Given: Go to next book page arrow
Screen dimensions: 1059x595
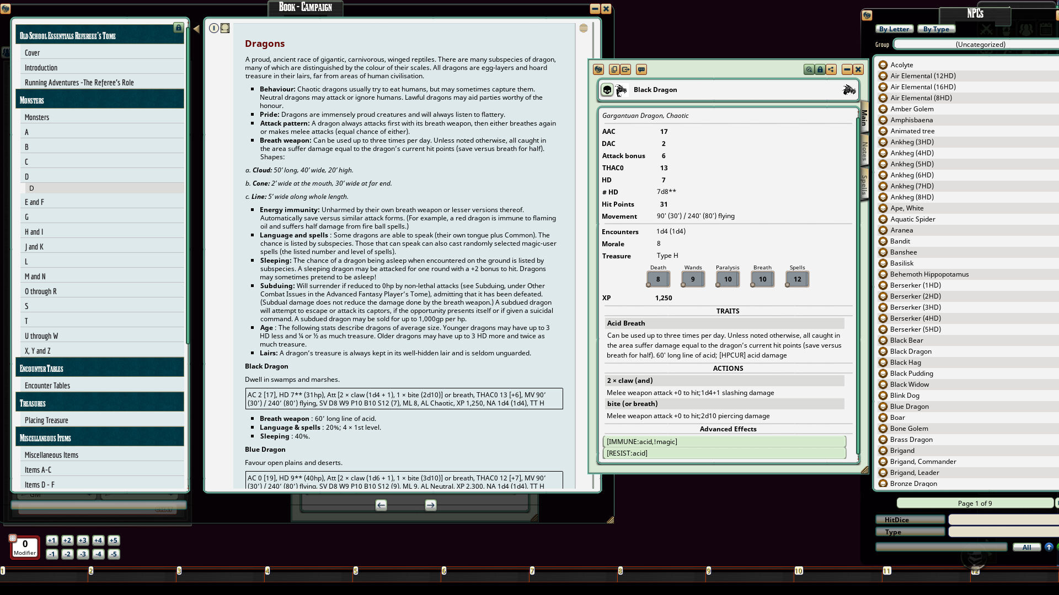Looking at the screenshot, I should pyautogui.click(x=431, y=505).
